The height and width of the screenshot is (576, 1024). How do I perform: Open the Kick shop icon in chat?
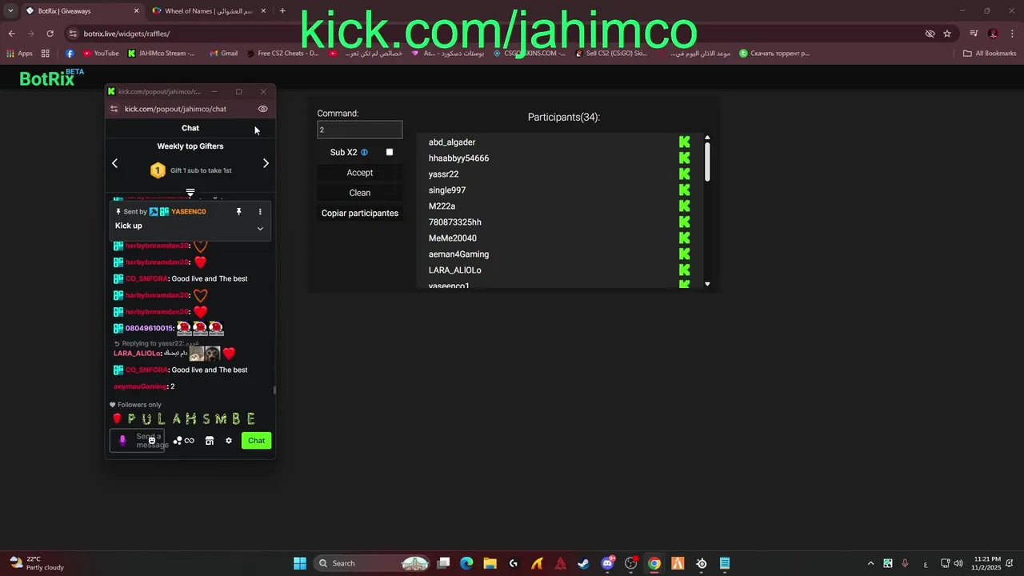pos(210,441)
